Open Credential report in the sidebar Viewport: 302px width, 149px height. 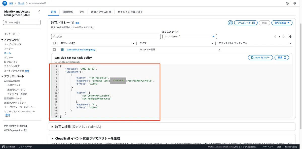click(13, 98)
